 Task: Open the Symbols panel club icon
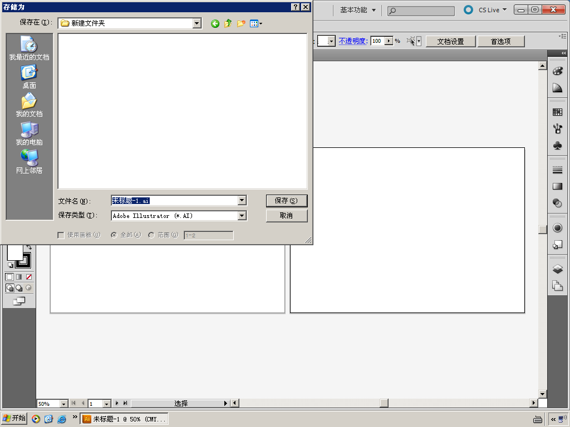coord(557,146)
